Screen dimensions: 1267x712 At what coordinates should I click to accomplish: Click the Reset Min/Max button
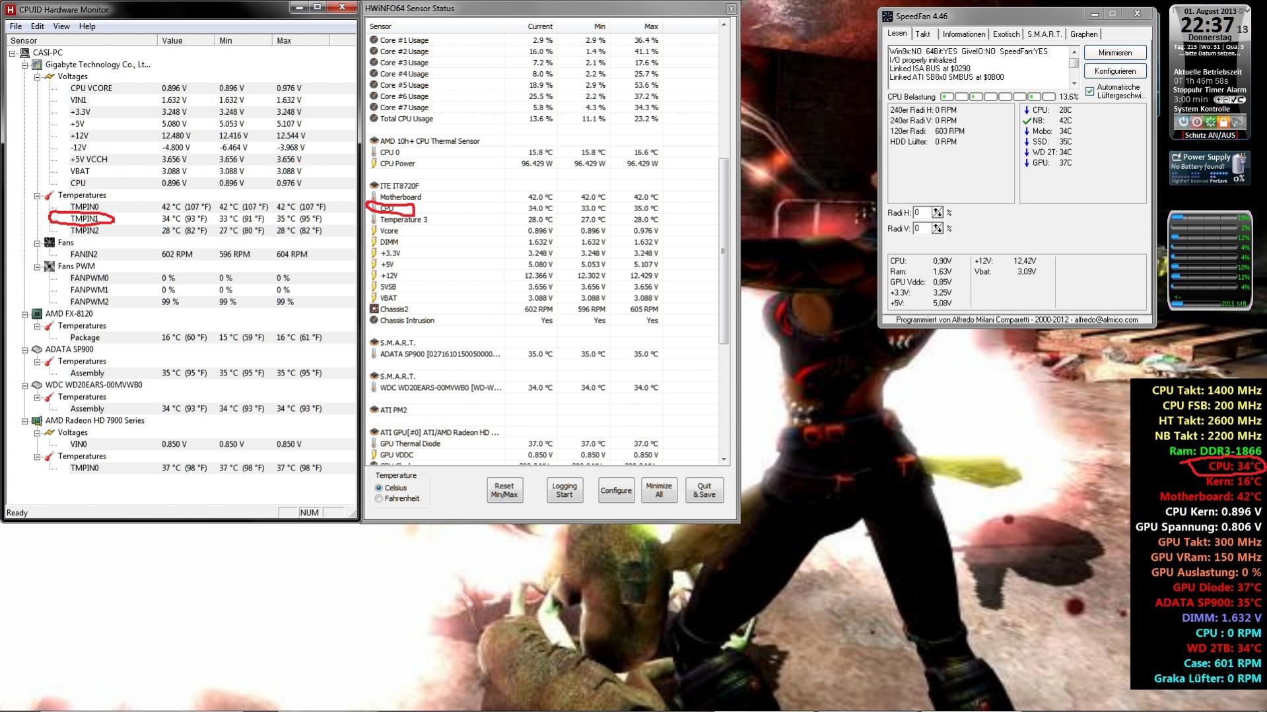pos(504,490)
